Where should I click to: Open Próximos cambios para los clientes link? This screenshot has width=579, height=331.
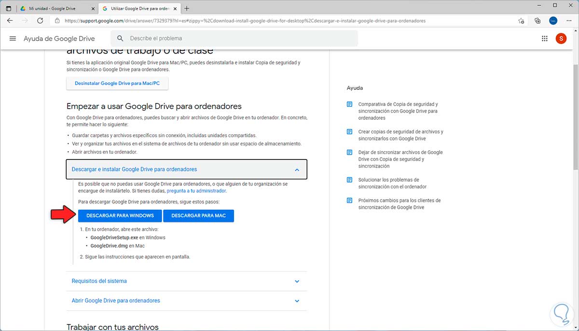[x=400, y=204]
